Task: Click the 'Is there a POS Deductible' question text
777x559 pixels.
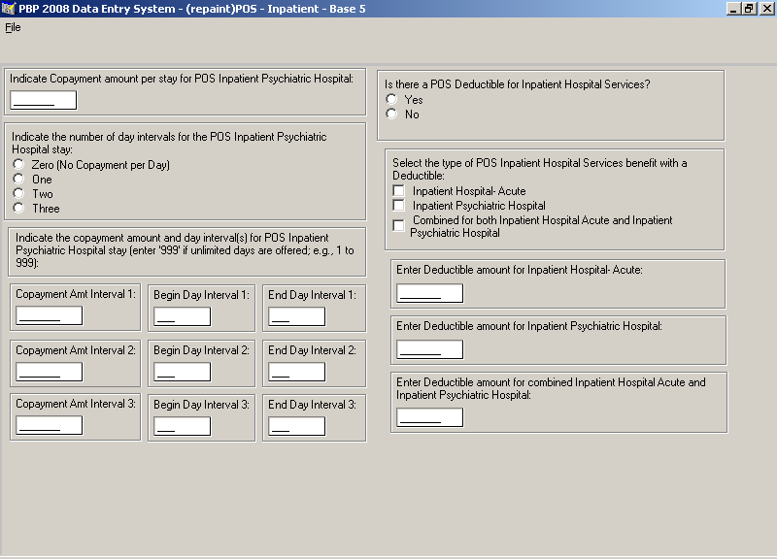Action: point(518,84)
